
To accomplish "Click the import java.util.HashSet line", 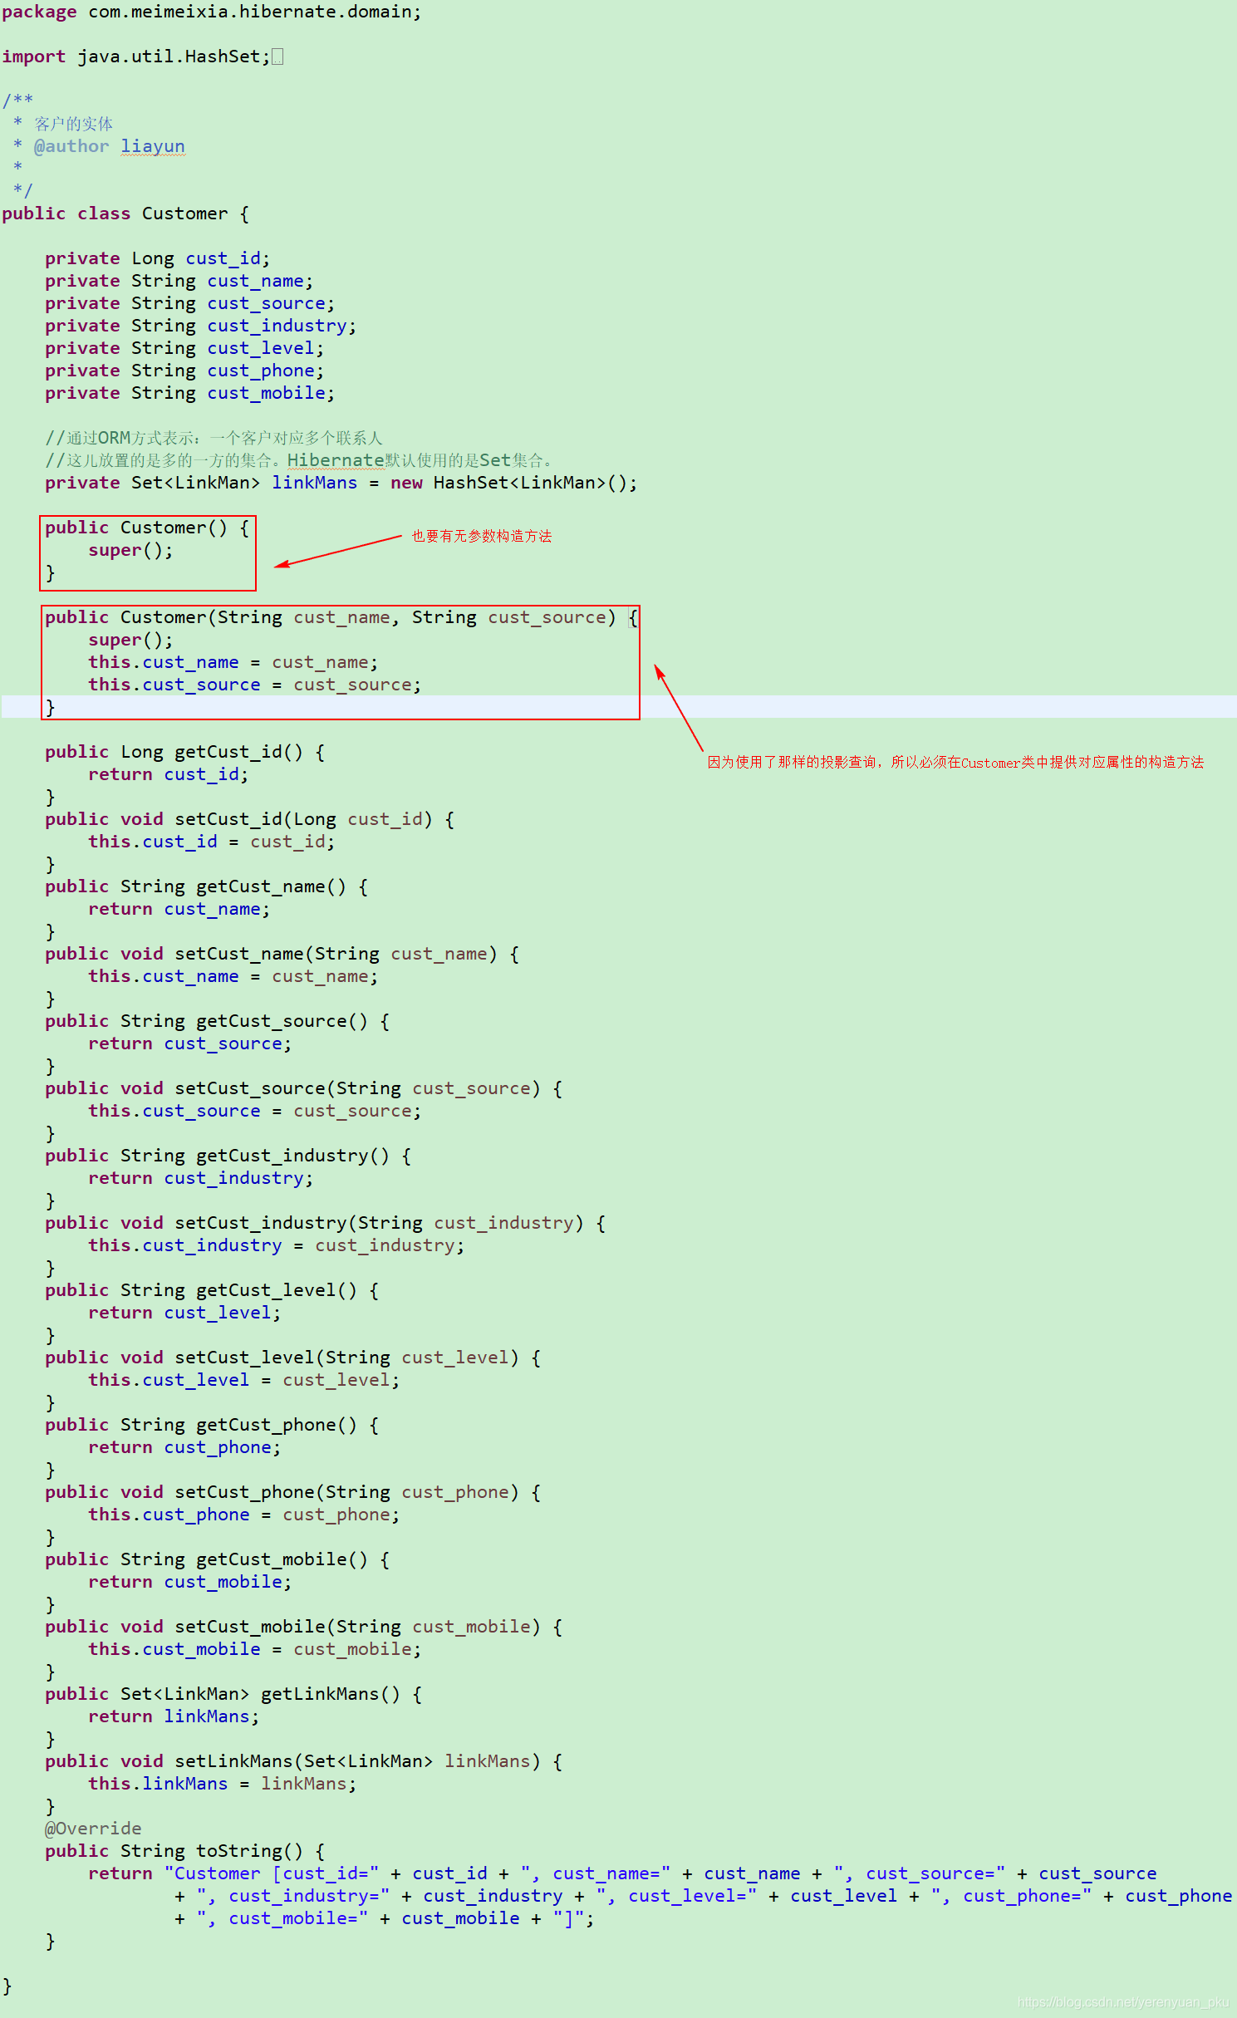I will (136, 56).
